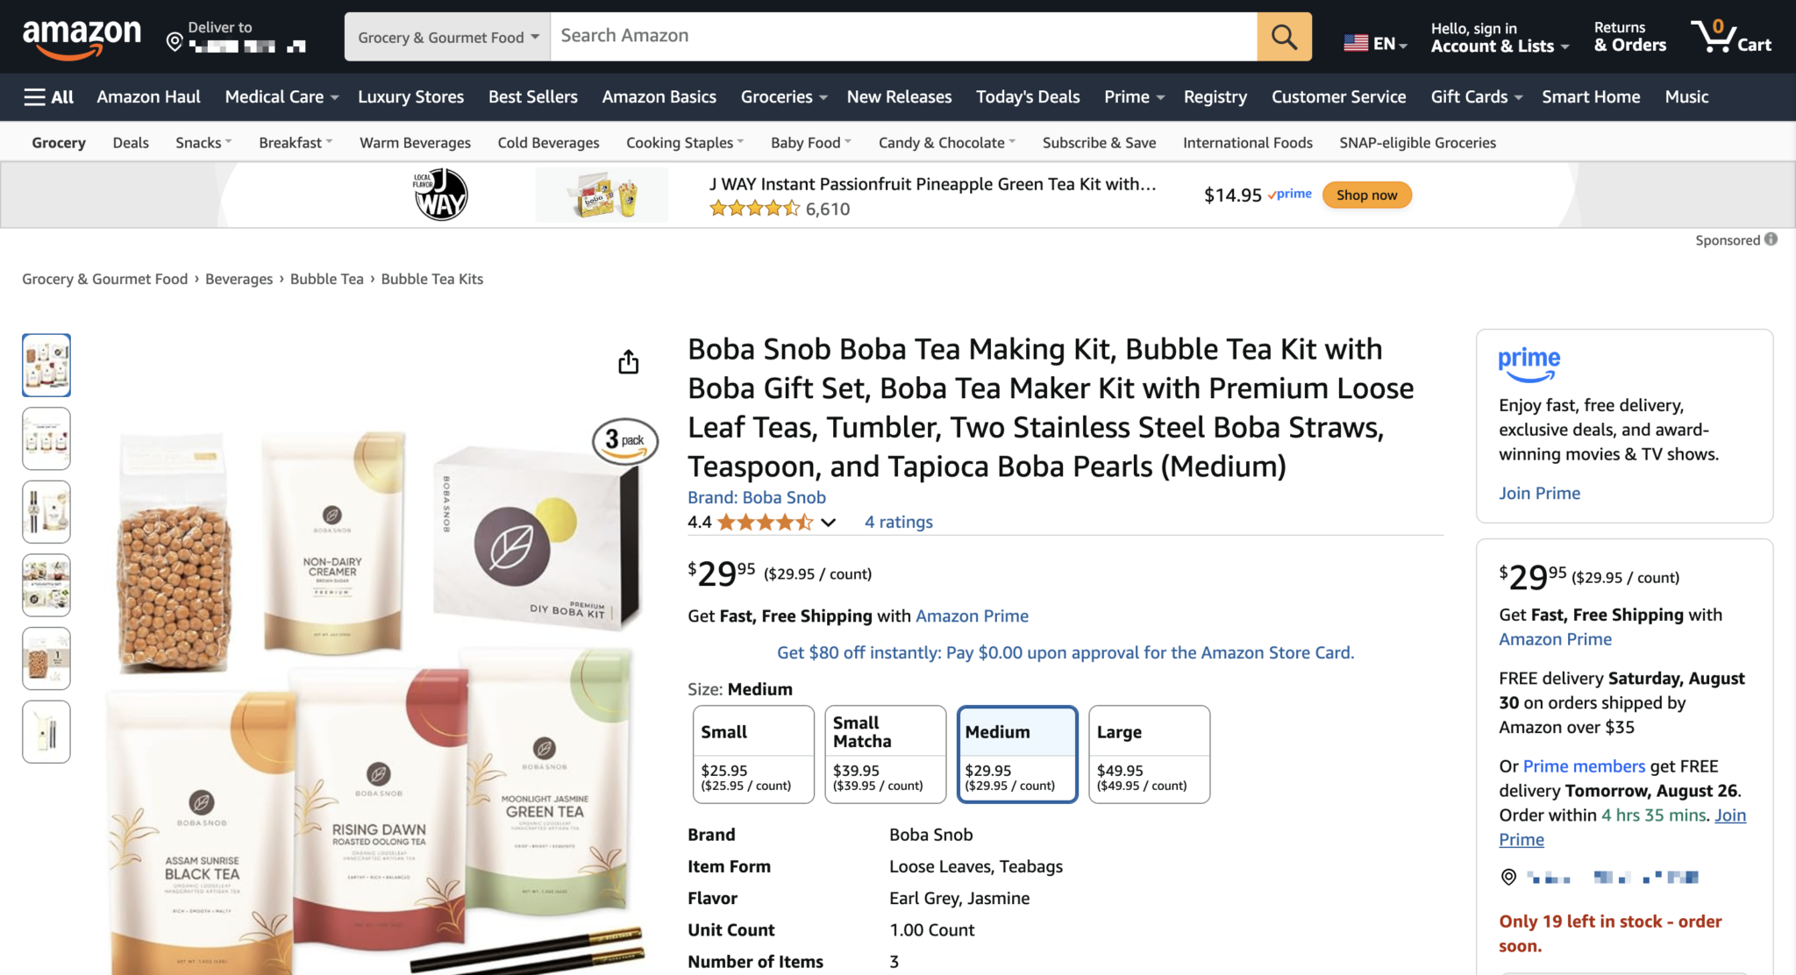Click the Prime logo in the sidebar
Image resolution: width=1796 pixels, height=975 pixels.
tap(1529, 362)
